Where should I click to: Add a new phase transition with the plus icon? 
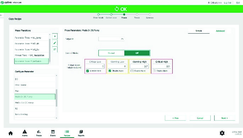click(x=55, y=36)
